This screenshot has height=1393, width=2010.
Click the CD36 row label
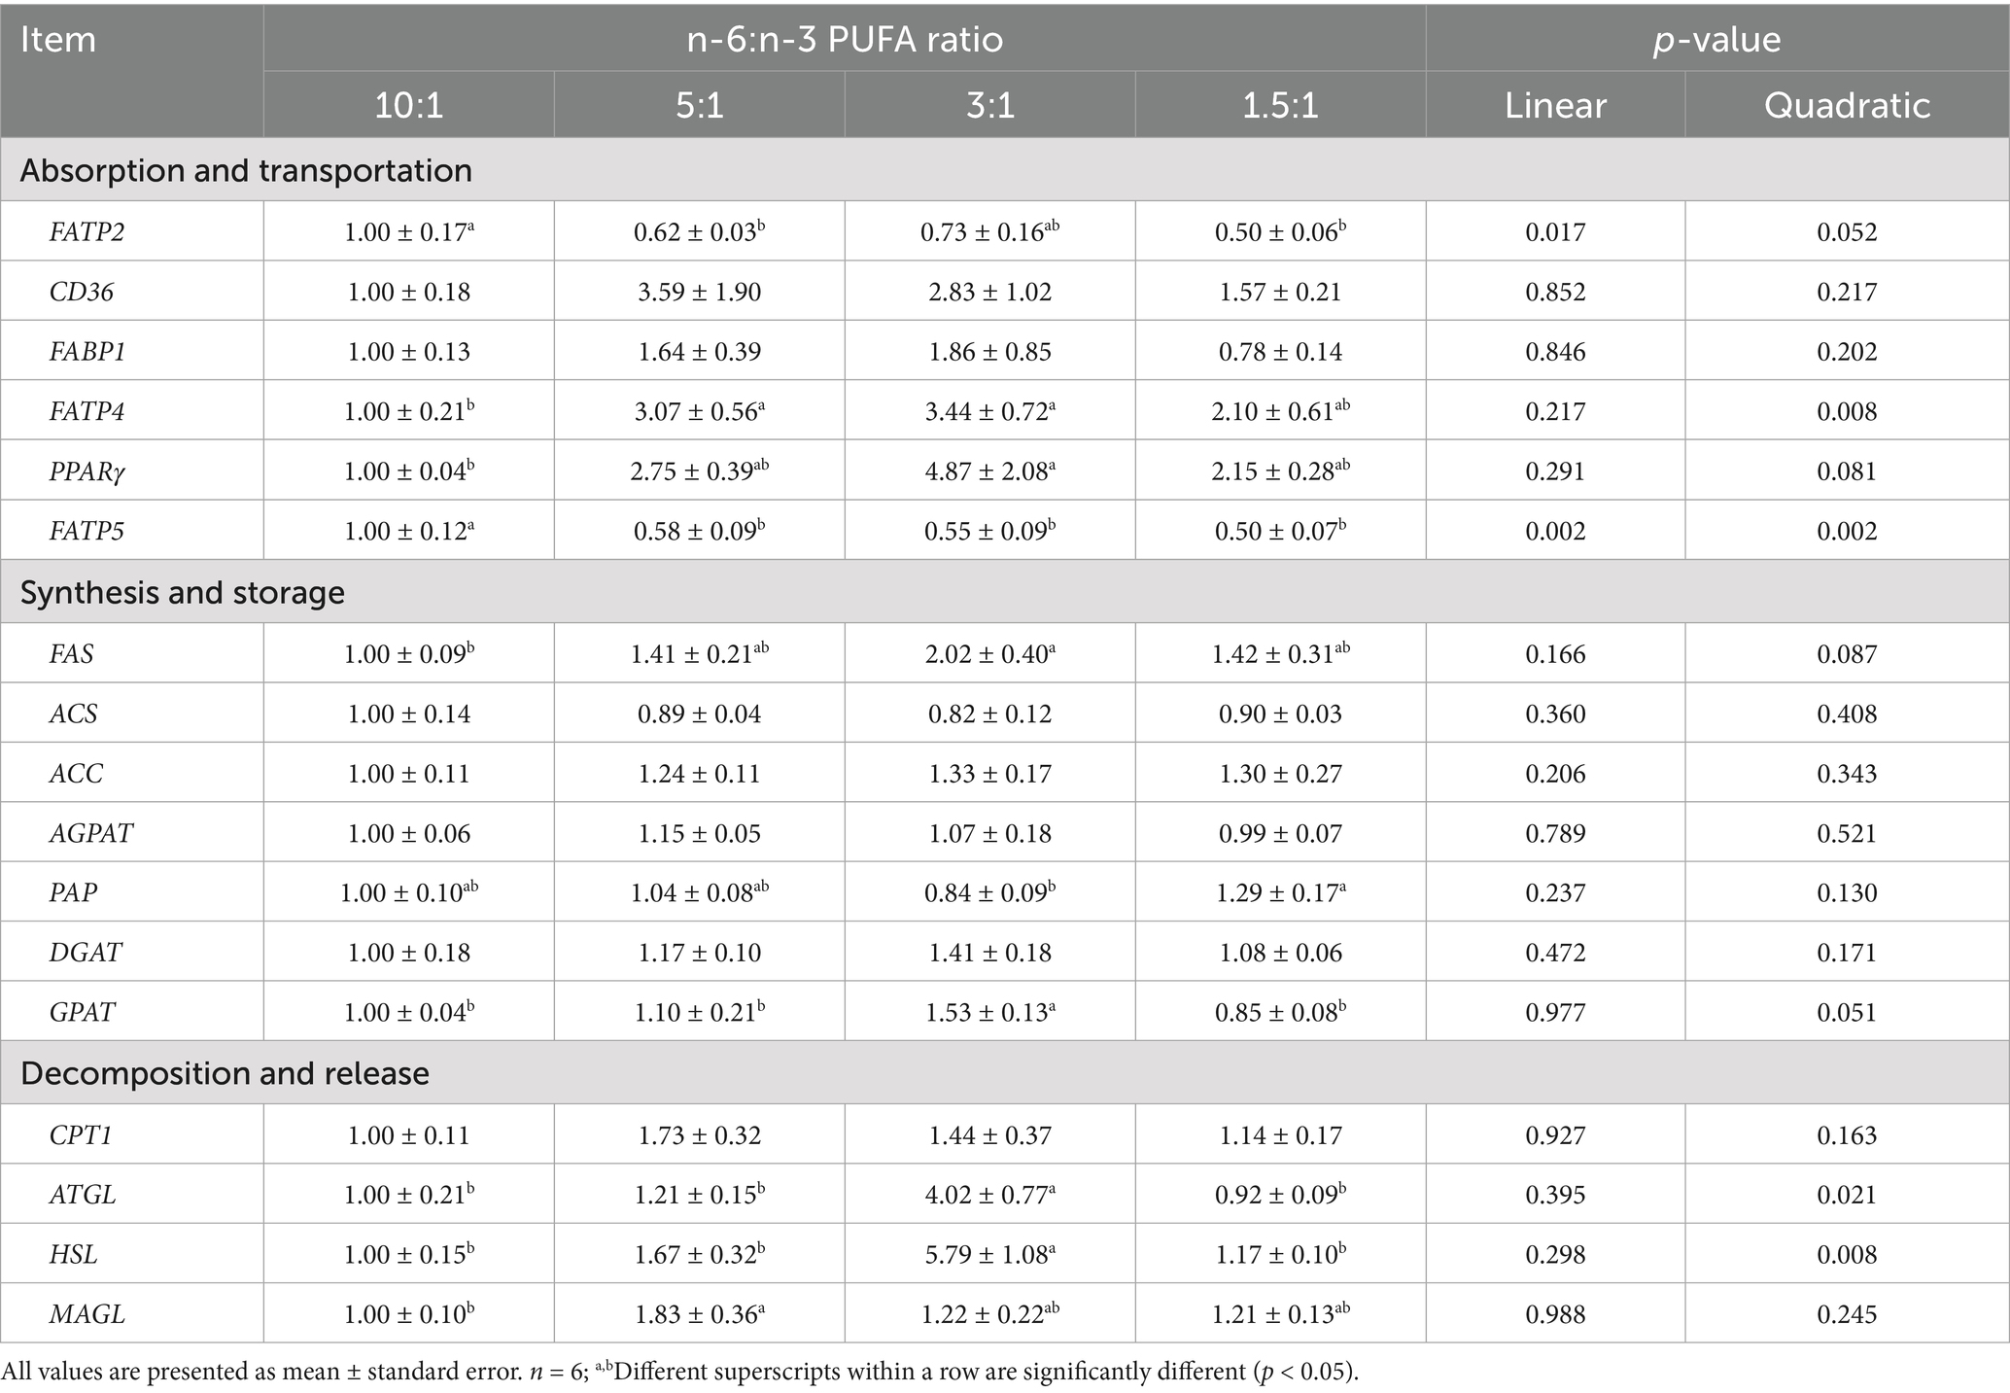click(81, 292)
